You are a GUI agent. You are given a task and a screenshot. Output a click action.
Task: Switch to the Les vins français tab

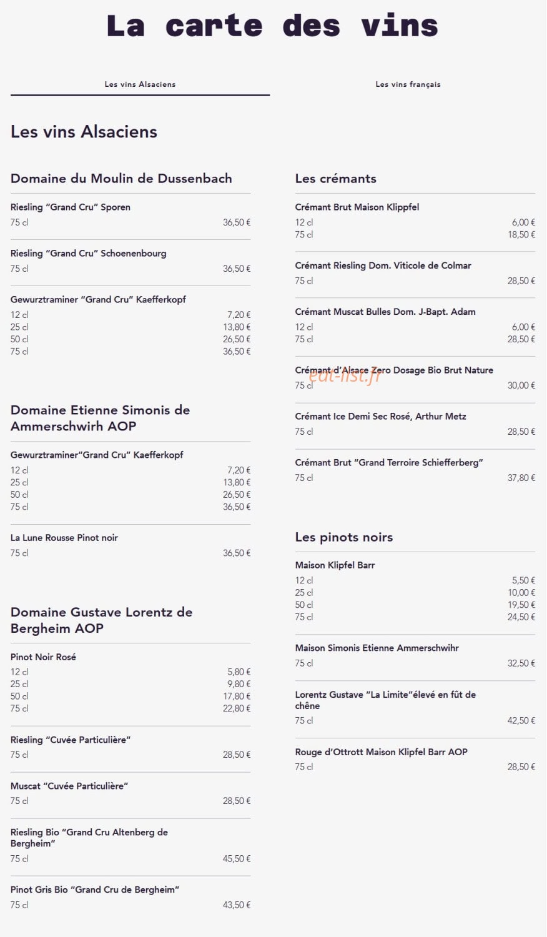pos(408,84)
